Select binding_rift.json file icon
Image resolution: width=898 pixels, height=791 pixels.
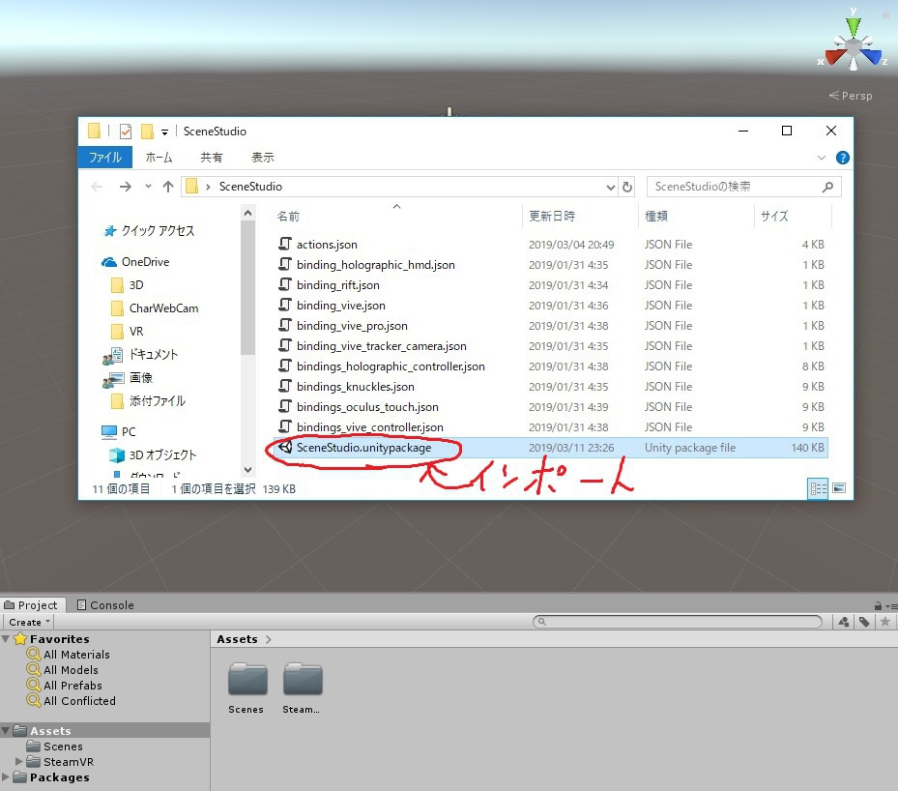(x=284, y=284)
